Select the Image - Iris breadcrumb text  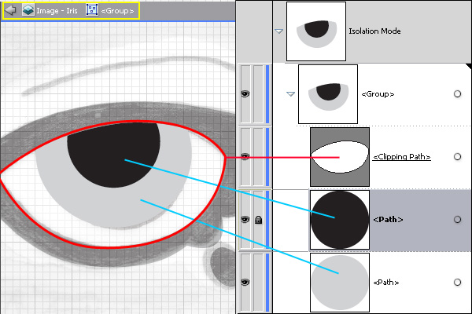[x=57, y=11]
